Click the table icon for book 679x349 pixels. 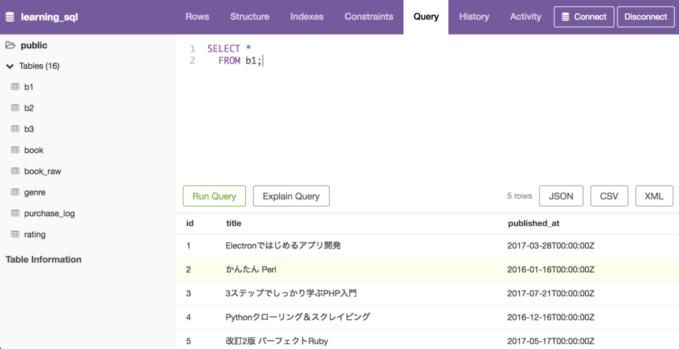(x=15, y=150)
